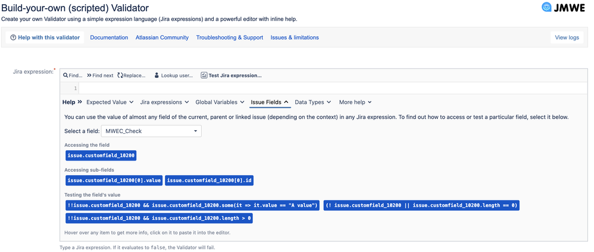Paste issue.customfield_10200[0].value snippet
The image size is (594, 252).
pos(114,181)
